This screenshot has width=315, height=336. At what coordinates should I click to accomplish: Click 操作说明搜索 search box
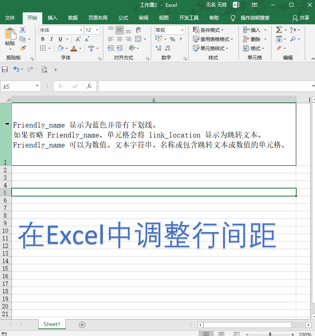pyautogui.click(x=255, y=18)
